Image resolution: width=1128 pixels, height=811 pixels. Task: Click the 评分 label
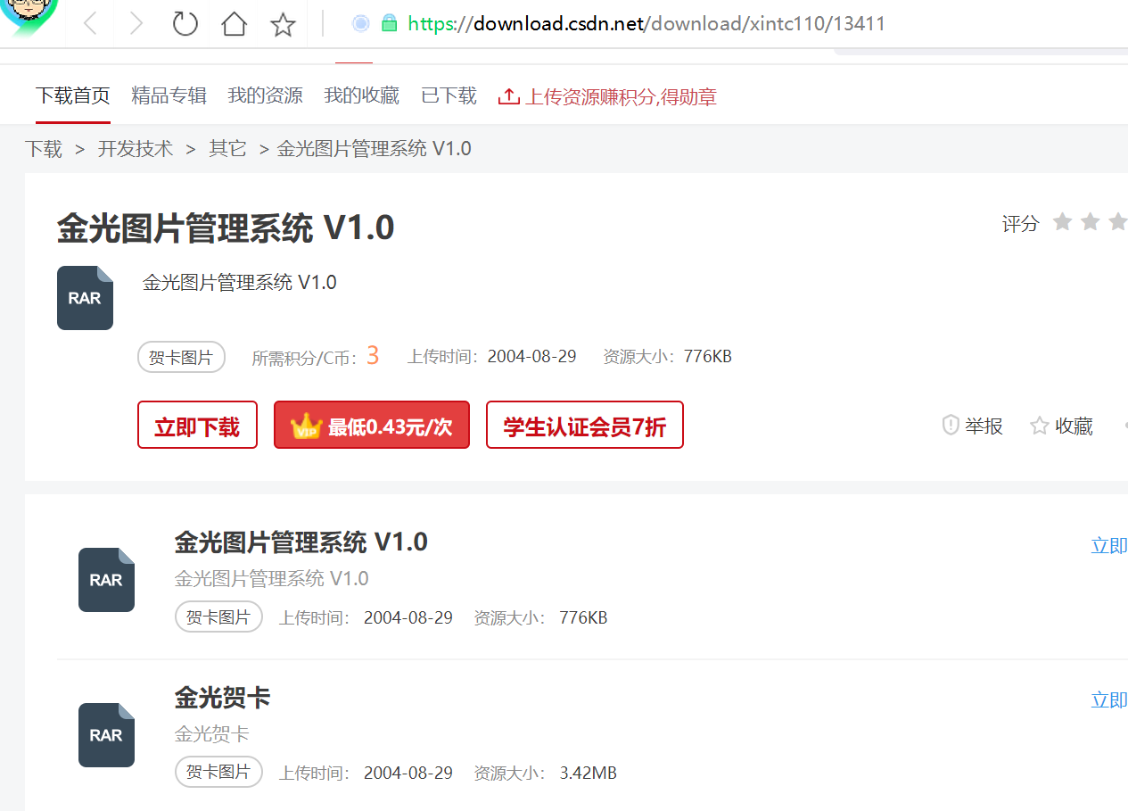click(x=1021, y=224)
